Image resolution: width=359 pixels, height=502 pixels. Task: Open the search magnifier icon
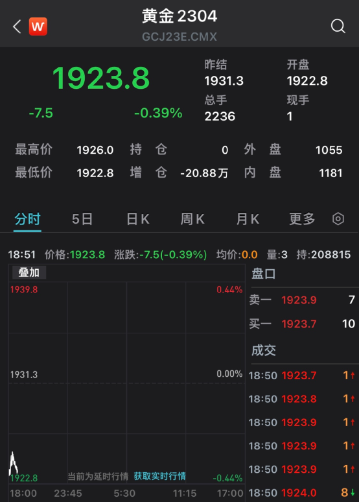(x=338, y=26)
